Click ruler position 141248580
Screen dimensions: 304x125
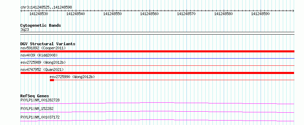tap(223, 14)
